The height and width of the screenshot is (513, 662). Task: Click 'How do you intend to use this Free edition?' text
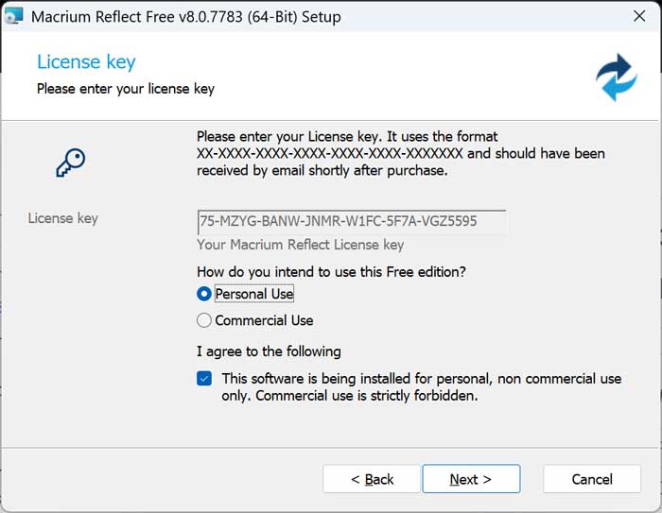[331, 272]
